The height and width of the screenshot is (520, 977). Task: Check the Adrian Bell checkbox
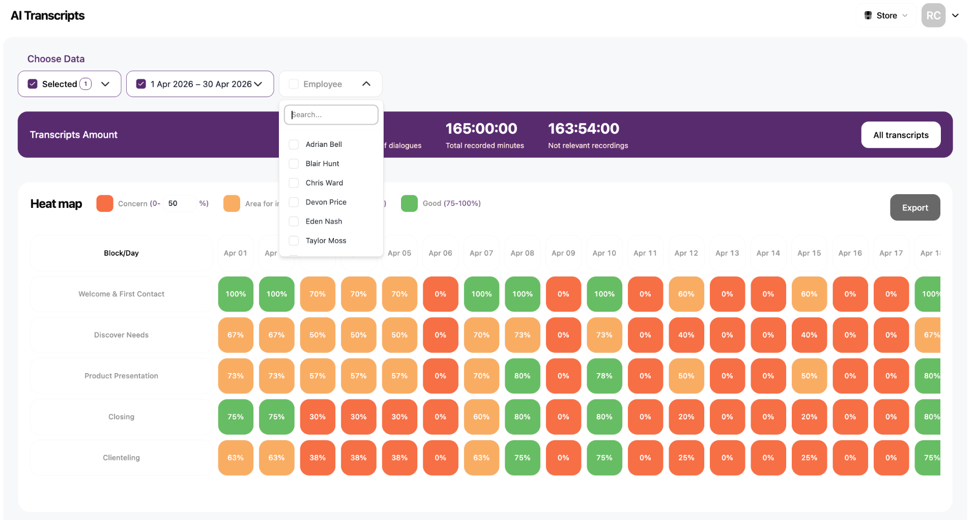294,144
